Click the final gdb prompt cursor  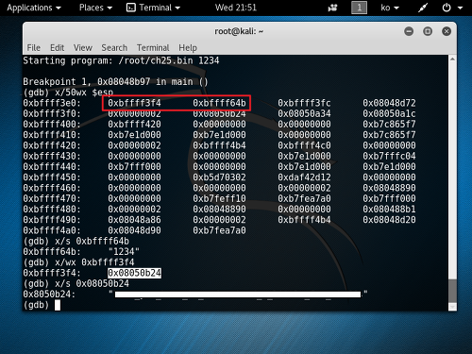click(58, 305)
